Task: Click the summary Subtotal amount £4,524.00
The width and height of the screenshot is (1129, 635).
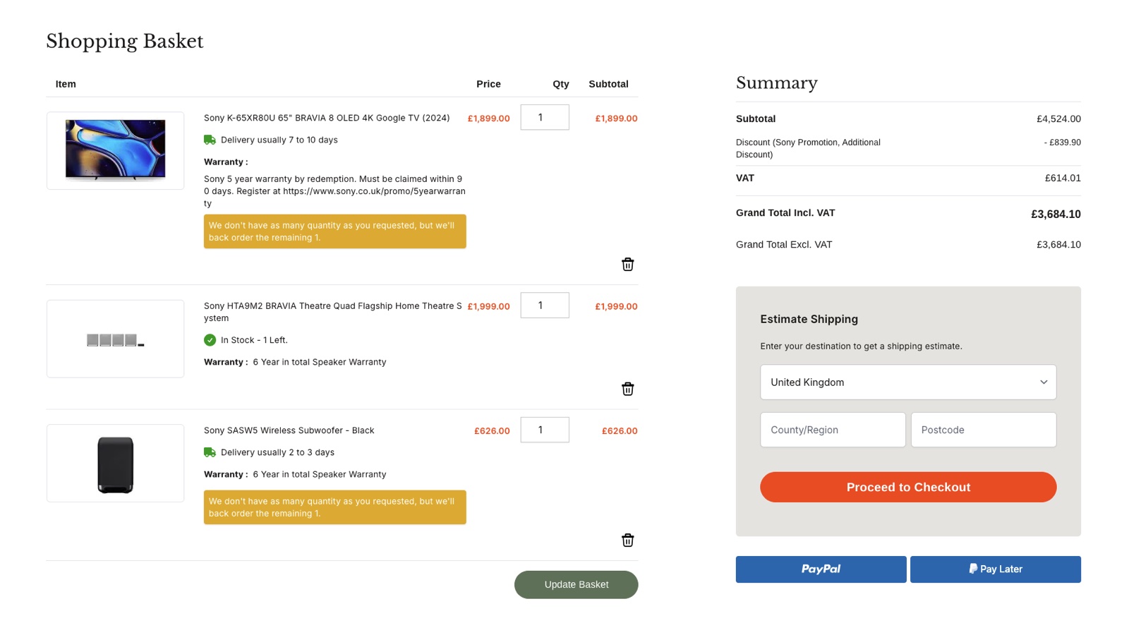Action: [1058, 119]
